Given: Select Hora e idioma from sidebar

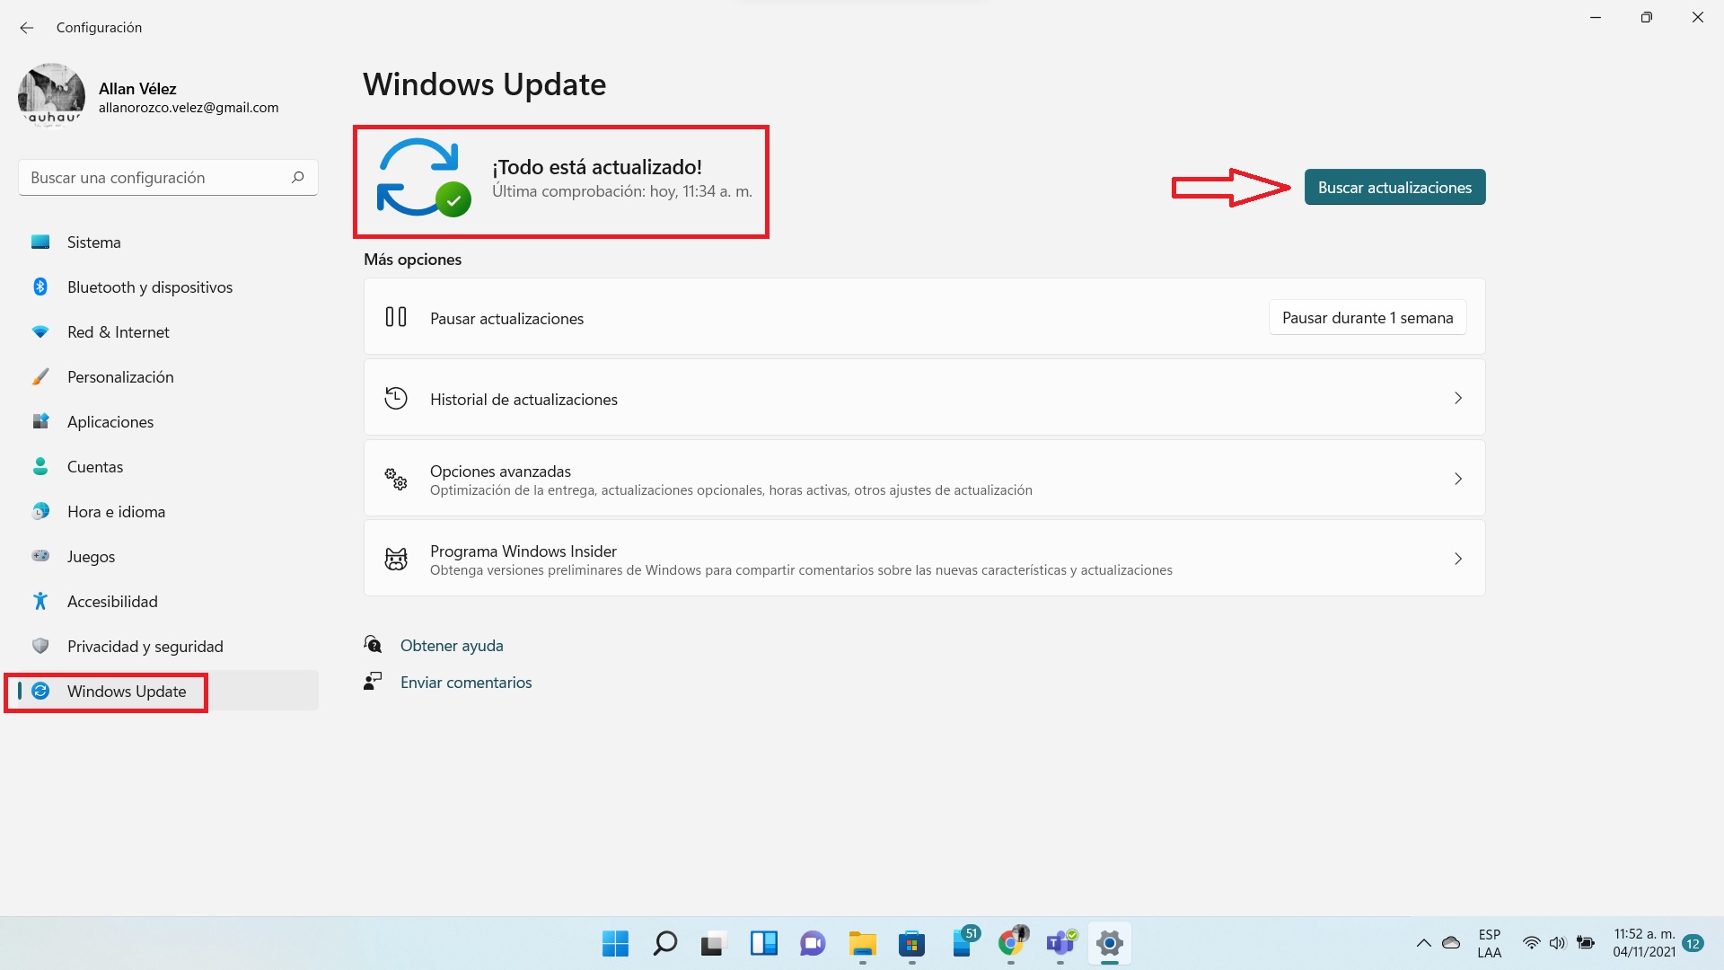Looking at the screenshot, I should click(40, 511).
